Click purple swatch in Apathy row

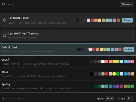(x=118, y=86)
